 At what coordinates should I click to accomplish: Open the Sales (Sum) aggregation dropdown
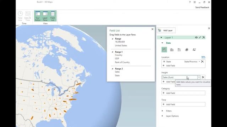[199, 77]
